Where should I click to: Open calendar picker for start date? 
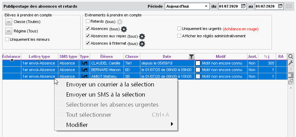(x=243, y=6)
